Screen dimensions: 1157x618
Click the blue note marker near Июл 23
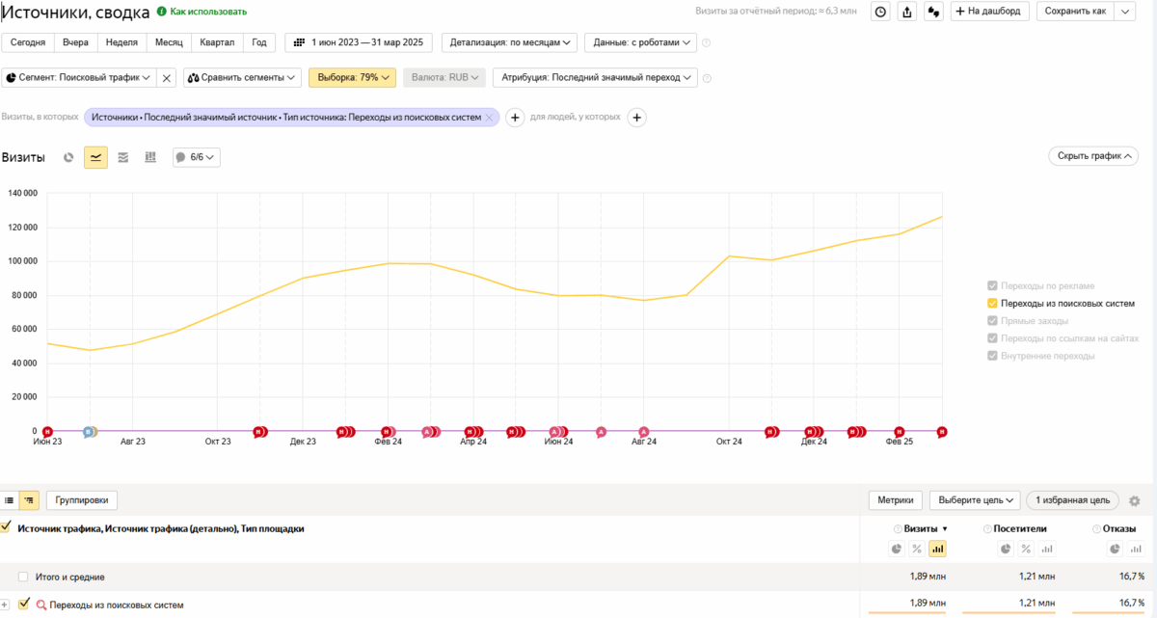coord(89,431)
